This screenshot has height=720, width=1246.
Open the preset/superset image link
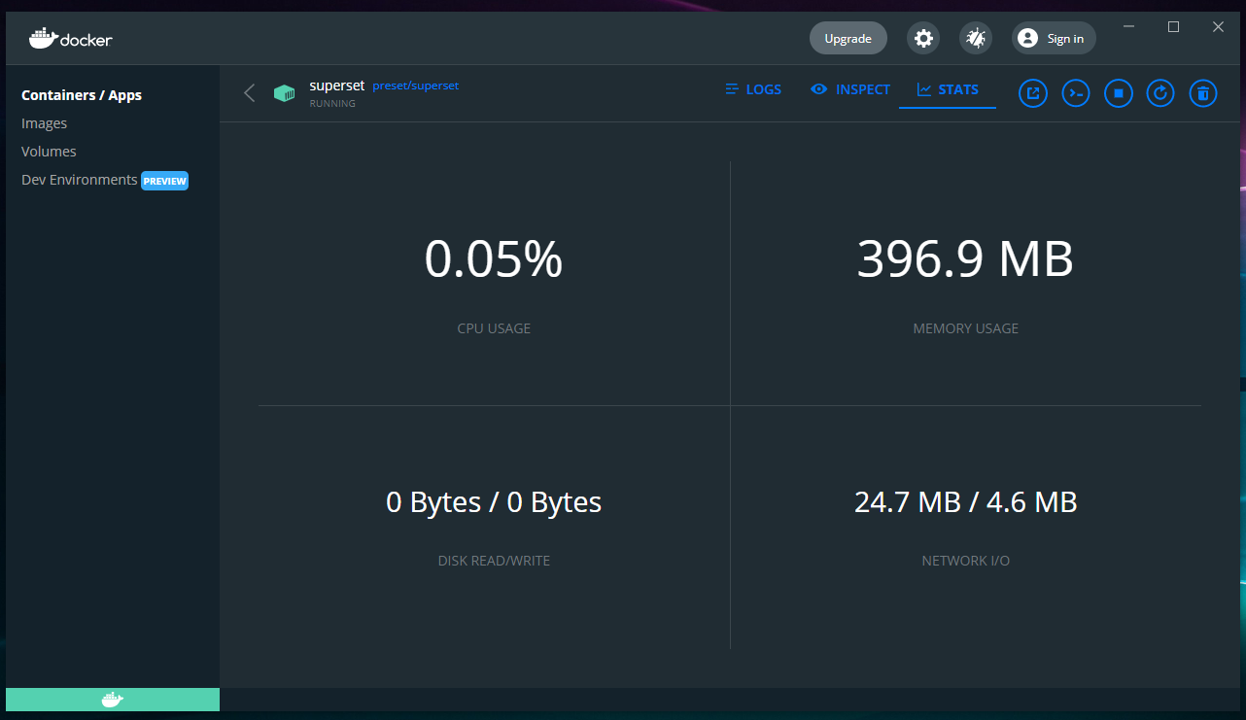[x=415, y=86]
